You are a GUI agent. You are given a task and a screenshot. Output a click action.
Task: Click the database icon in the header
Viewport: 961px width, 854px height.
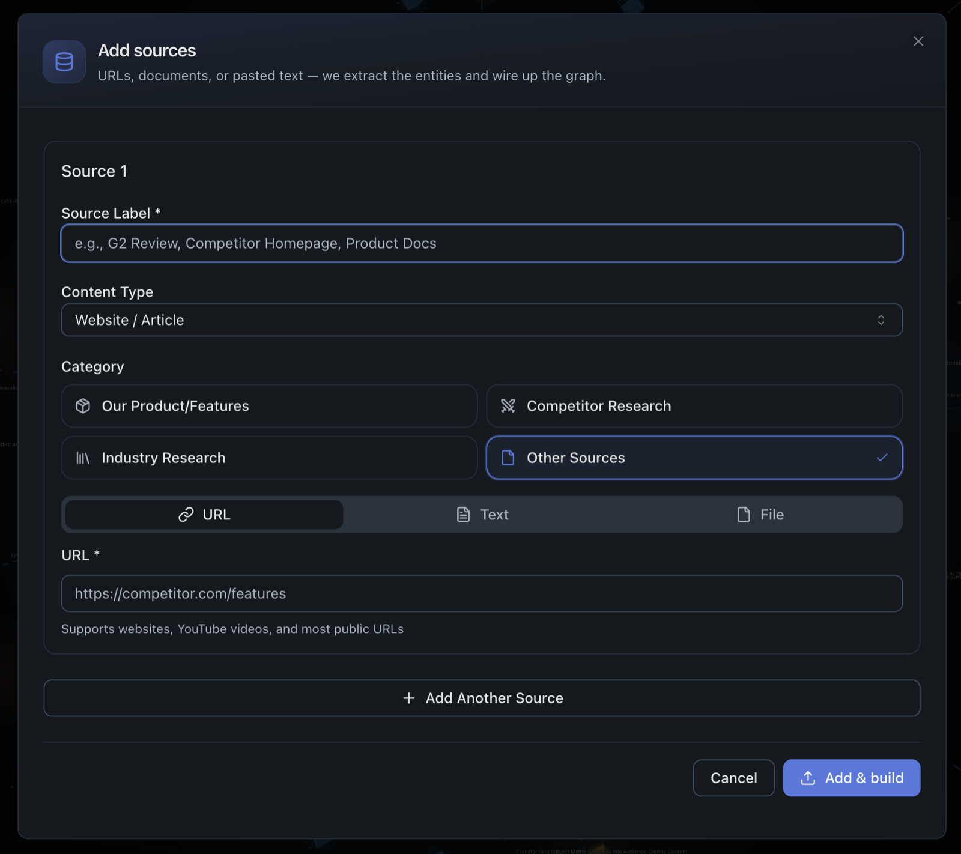tap(64, 62)
